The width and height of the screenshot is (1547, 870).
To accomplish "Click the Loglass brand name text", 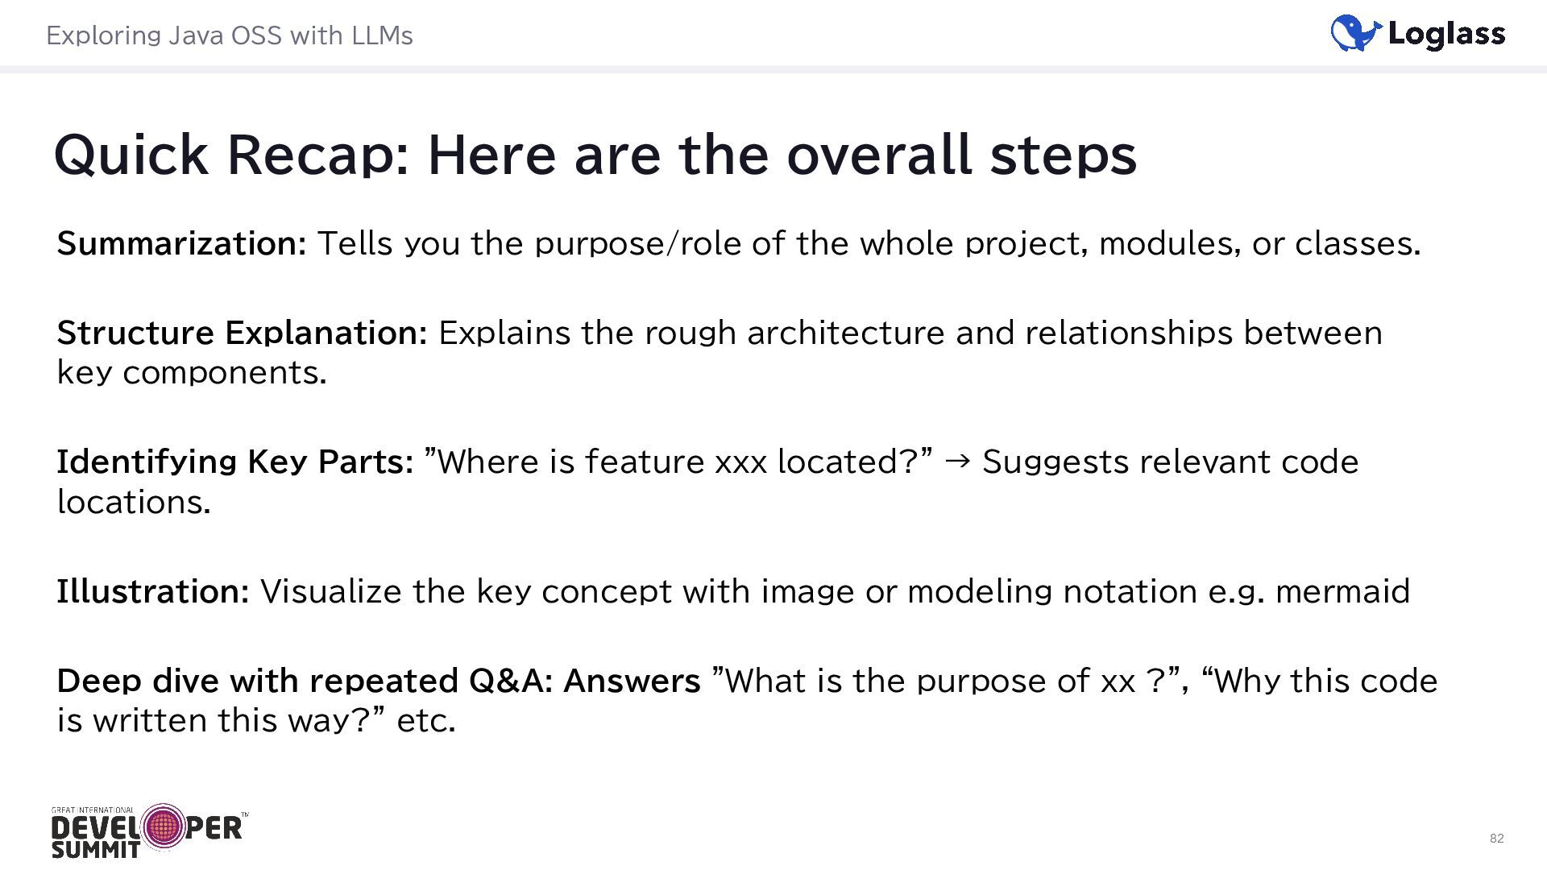I will [x=1447, y=34].
